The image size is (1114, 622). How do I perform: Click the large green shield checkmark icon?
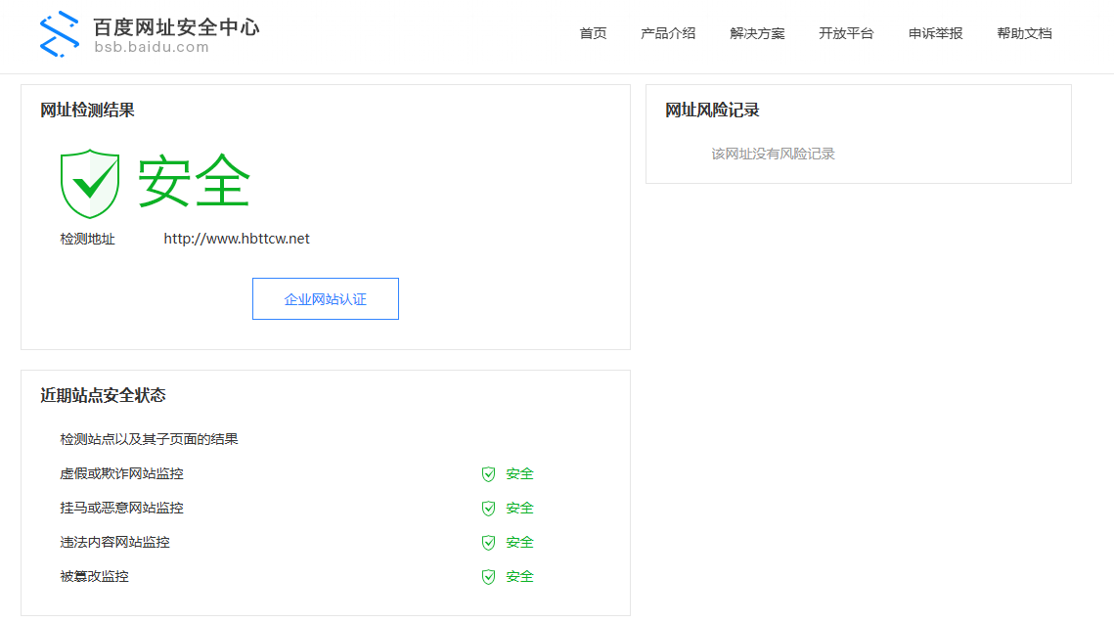pos(90,184)
